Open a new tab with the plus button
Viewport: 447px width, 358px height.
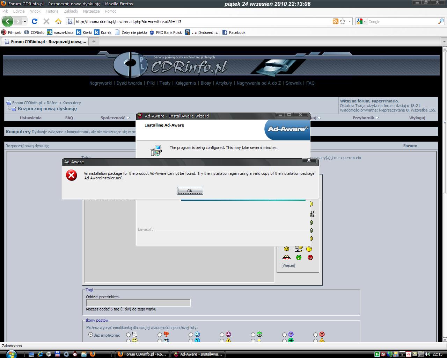[94, 42]
